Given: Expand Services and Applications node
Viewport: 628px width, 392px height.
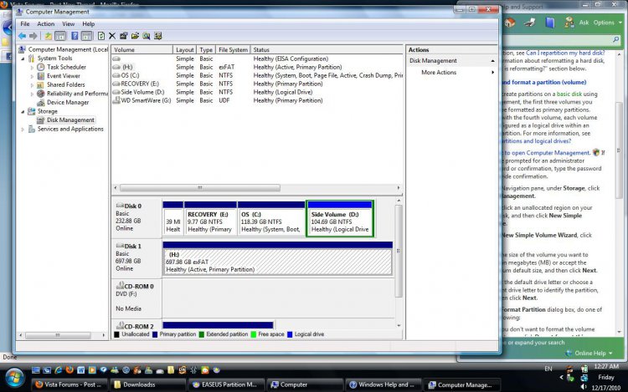Looking at the screenshot, I should (23, 129).
